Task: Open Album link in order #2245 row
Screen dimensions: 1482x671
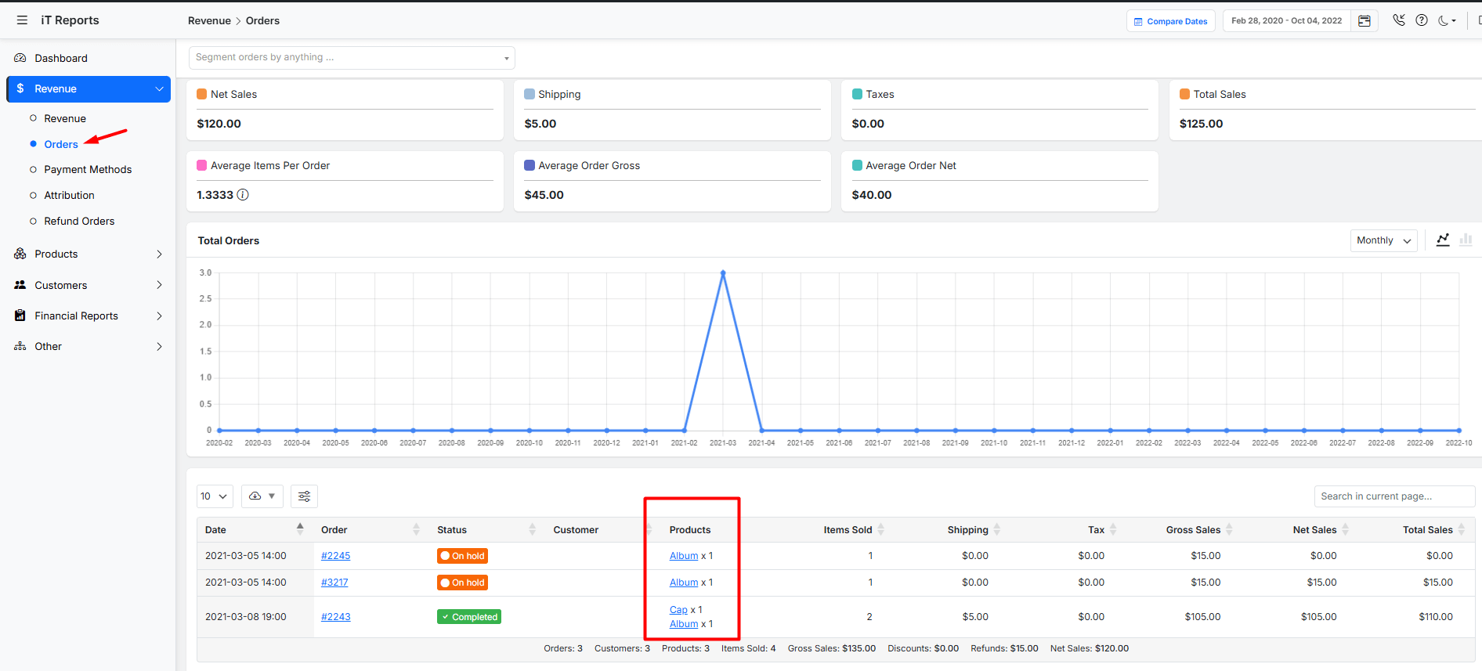Action: (x=684, y=556)
